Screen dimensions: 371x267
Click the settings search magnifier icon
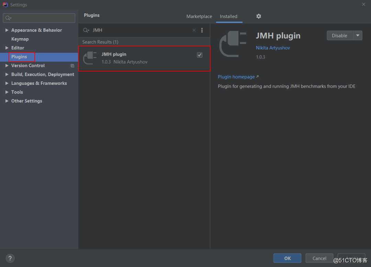click(x=8, y=18)
